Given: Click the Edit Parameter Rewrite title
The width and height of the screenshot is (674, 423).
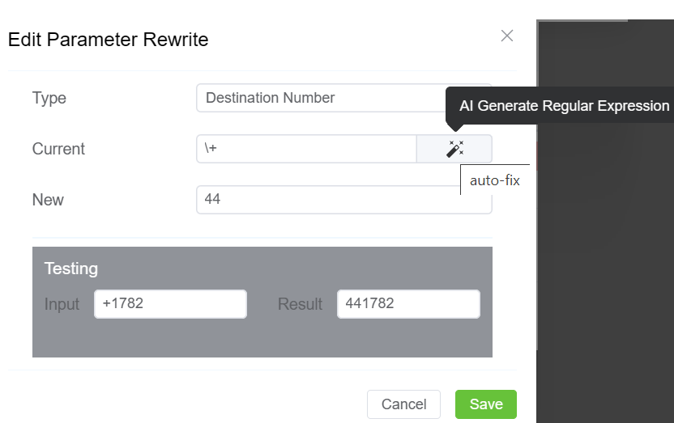Looking at the screenshot, I should (x=108, y=40).
